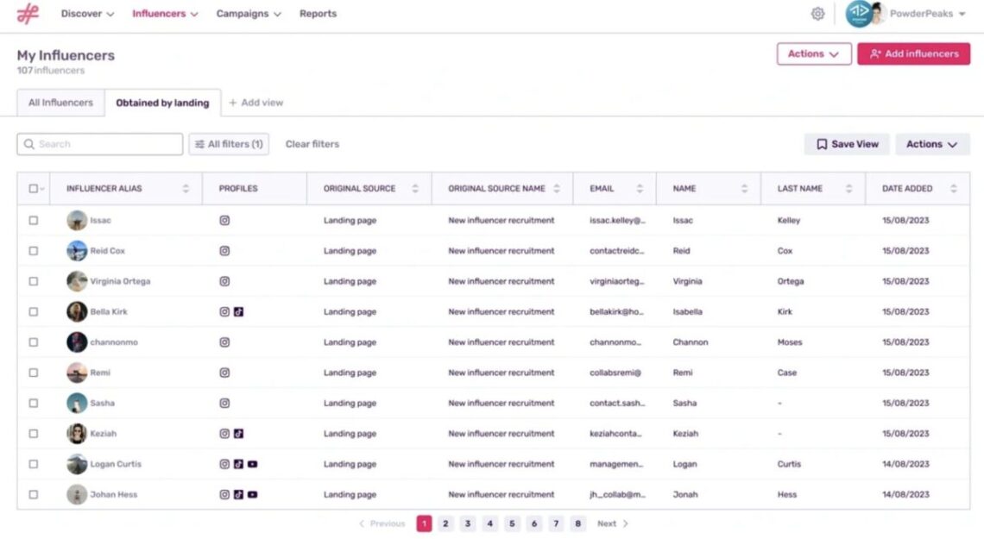Go to page 4 in pagination
The image size is (984, 539).
[489, 523]
